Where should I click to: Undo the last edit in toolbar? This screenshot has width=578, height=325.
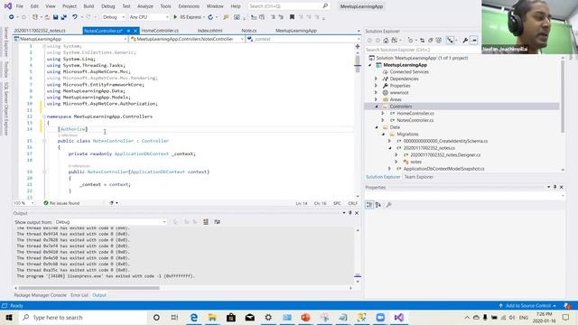75,17
